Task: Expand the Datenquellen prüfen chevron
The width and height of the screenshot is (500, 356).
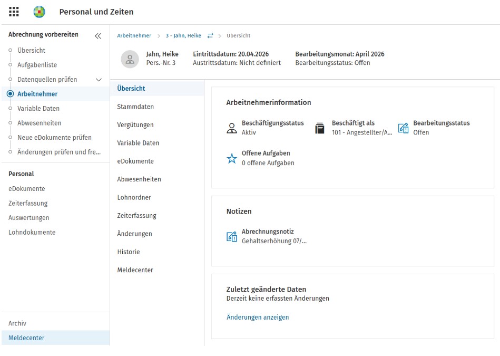Action: 99,80
